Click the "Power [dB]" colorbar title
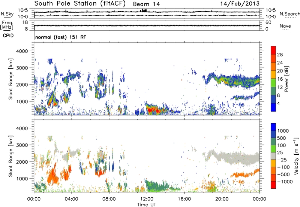The image size is (300, 207). (286, 79)
